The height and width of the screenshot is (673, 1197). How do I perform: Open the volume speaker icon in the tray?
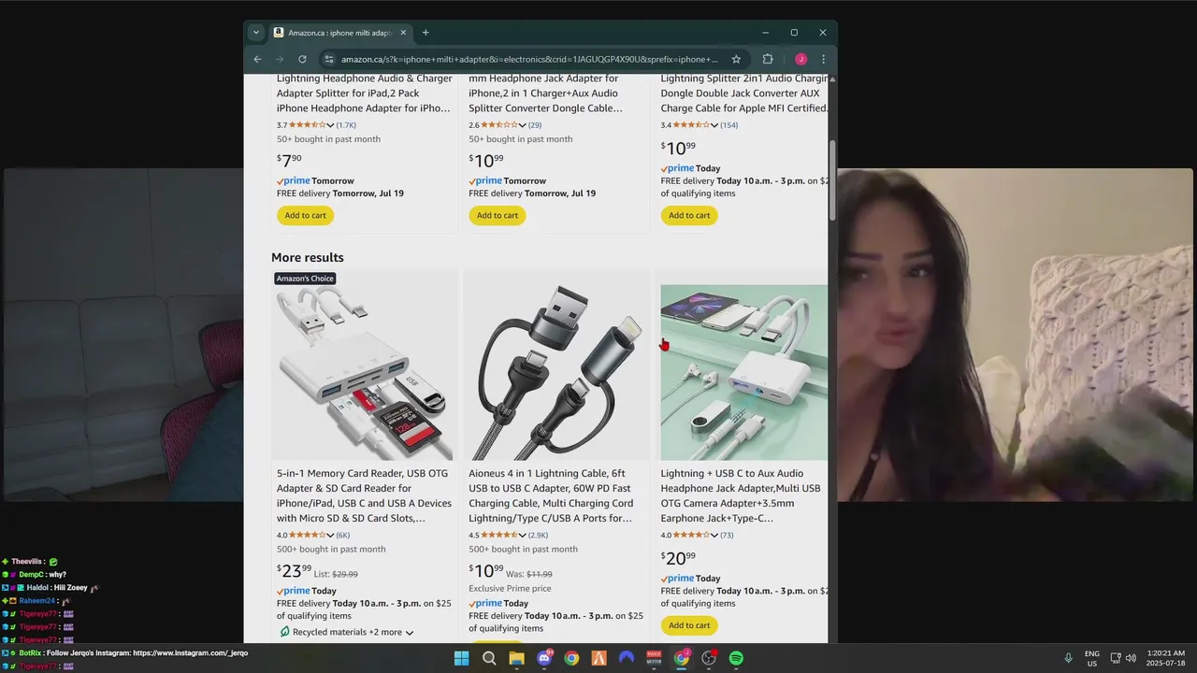click(x=1131, y=658)
